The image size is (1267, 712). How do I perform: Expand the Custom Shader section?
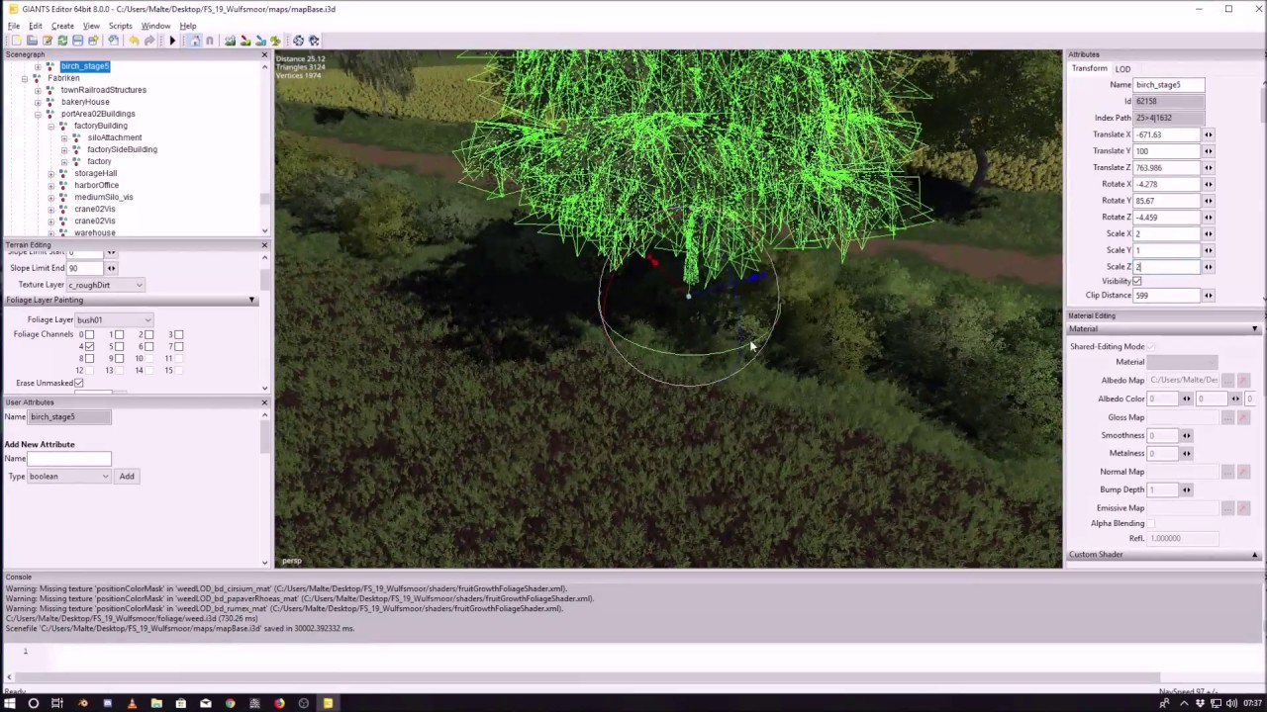(x=1254, y=555)
